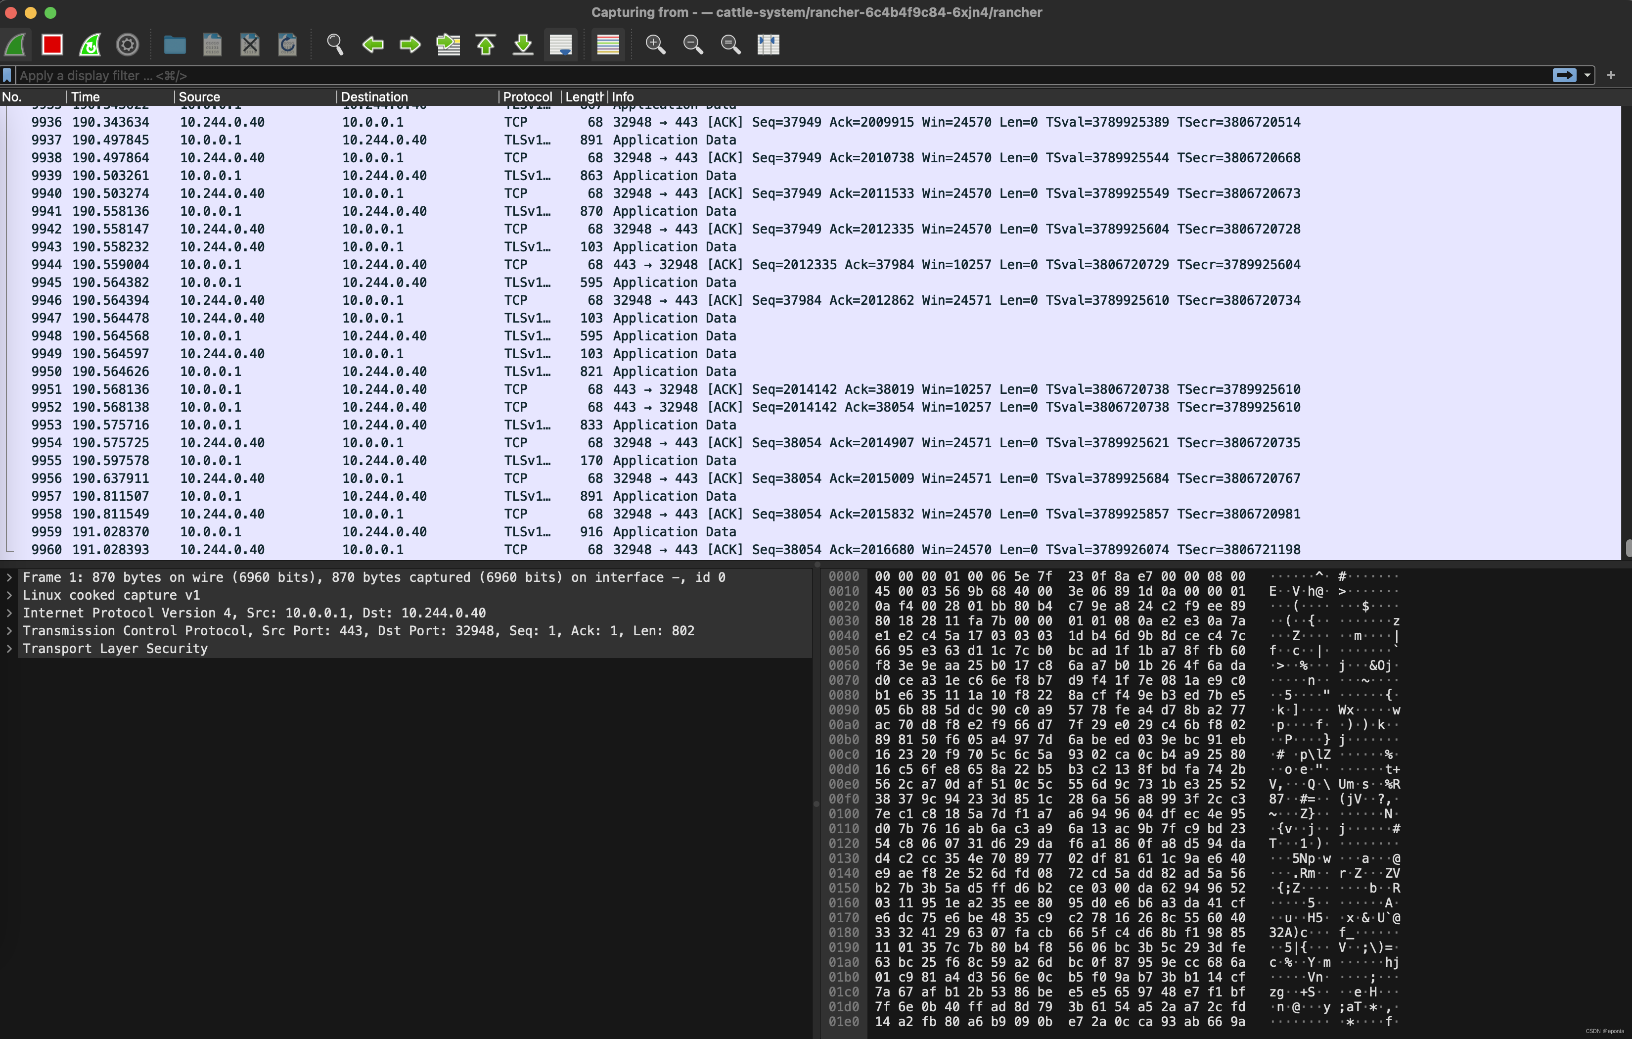Sort by the No. column header
The width and height of the screenshot is (1632, 1039).
coord(33,97)
